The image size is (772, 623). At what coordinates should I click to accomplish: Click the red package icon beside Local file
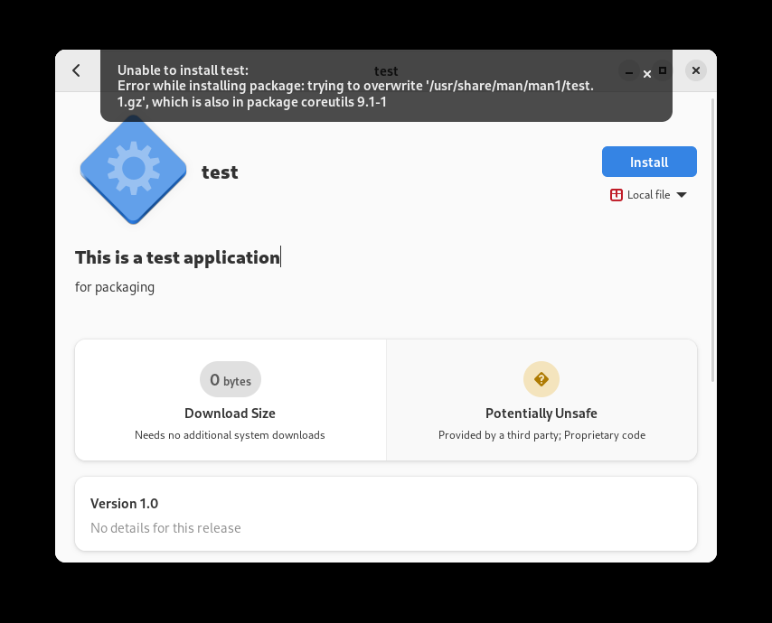(617, 195)
